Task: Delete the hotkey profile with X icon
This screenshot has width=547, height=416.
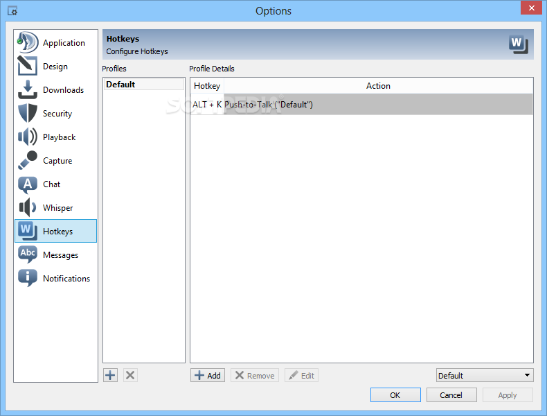Action: click(130, 375)
